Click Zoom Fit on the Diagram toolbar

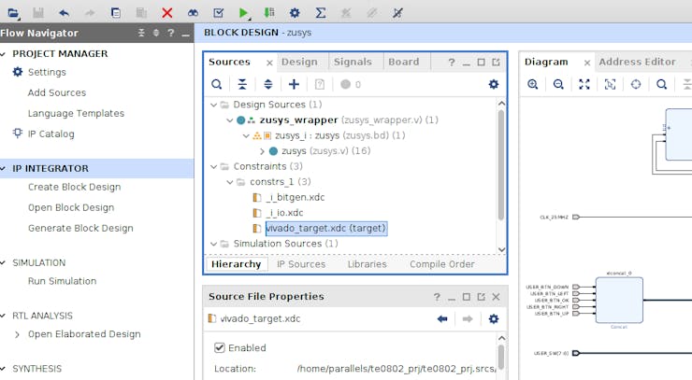(584, 84)
